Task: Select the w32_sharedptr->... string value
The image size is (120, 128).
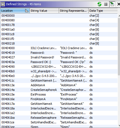Action: [x=43, y=71]
